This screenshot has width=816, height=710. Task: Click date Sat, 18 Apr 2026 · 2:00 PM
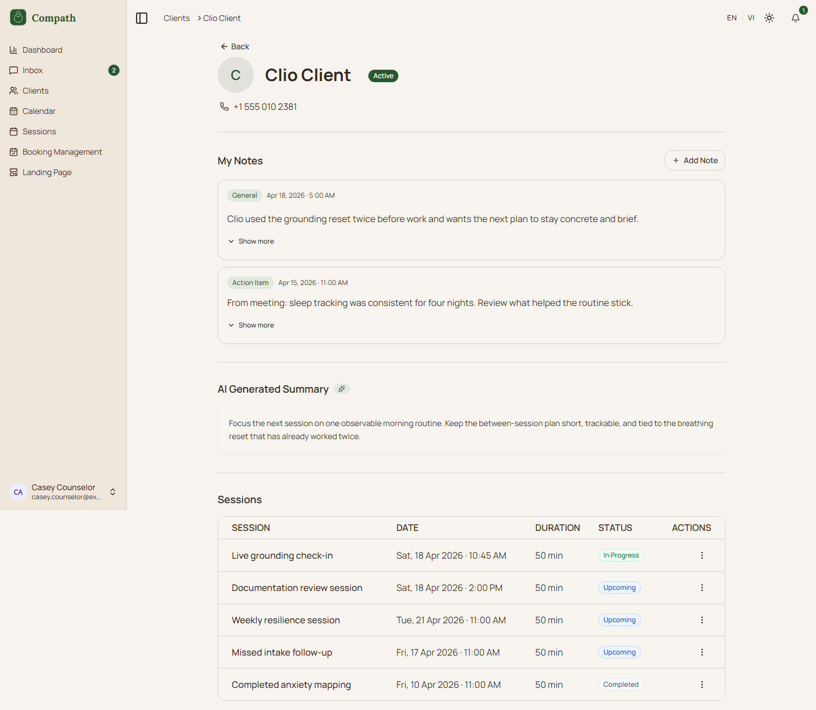pos(449,588)
